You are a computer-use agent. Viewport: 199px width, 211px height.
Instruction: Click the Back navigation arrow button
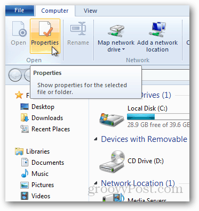pyautogui.click(x=15, y=75)
